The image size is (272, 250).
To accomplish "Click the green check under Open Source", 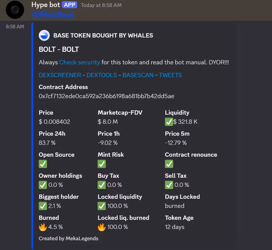I will [43, 164].
